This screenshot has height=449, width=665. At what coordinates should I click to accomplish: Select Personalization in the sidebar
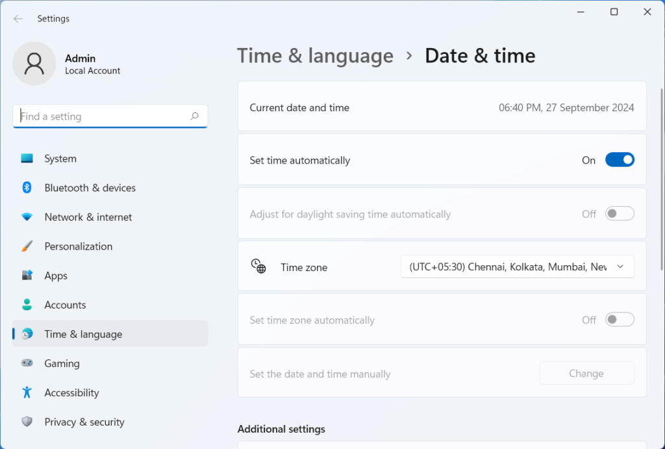(110, 246)
